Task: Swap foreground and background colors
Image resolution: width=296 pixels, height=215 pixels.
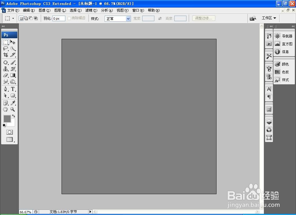Action: 14,116
